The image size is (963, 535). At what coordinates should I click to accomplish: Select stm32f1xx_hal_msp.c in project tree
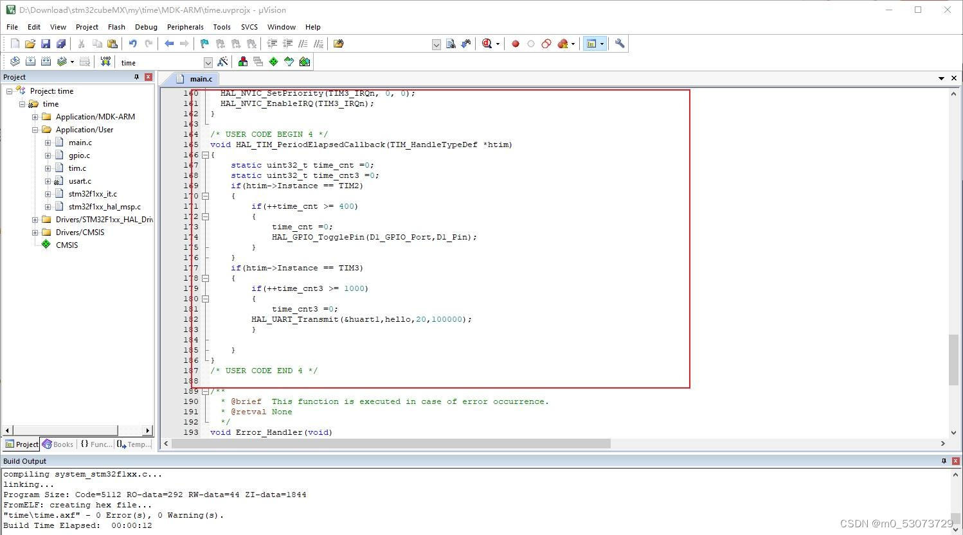[104, 207]
